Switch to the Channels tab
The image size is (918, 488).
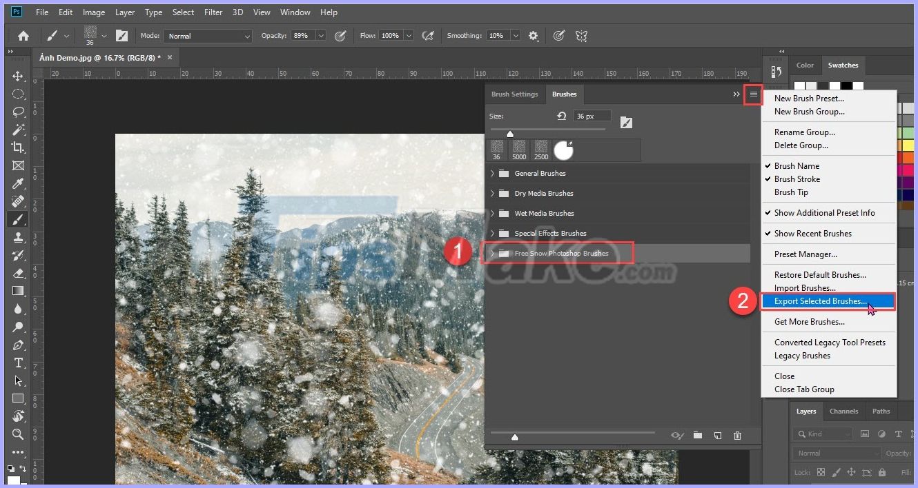(843, 411)
